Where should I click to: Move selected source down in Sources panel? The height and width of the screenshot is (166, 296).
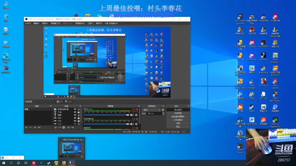click(x=73, y=127)
